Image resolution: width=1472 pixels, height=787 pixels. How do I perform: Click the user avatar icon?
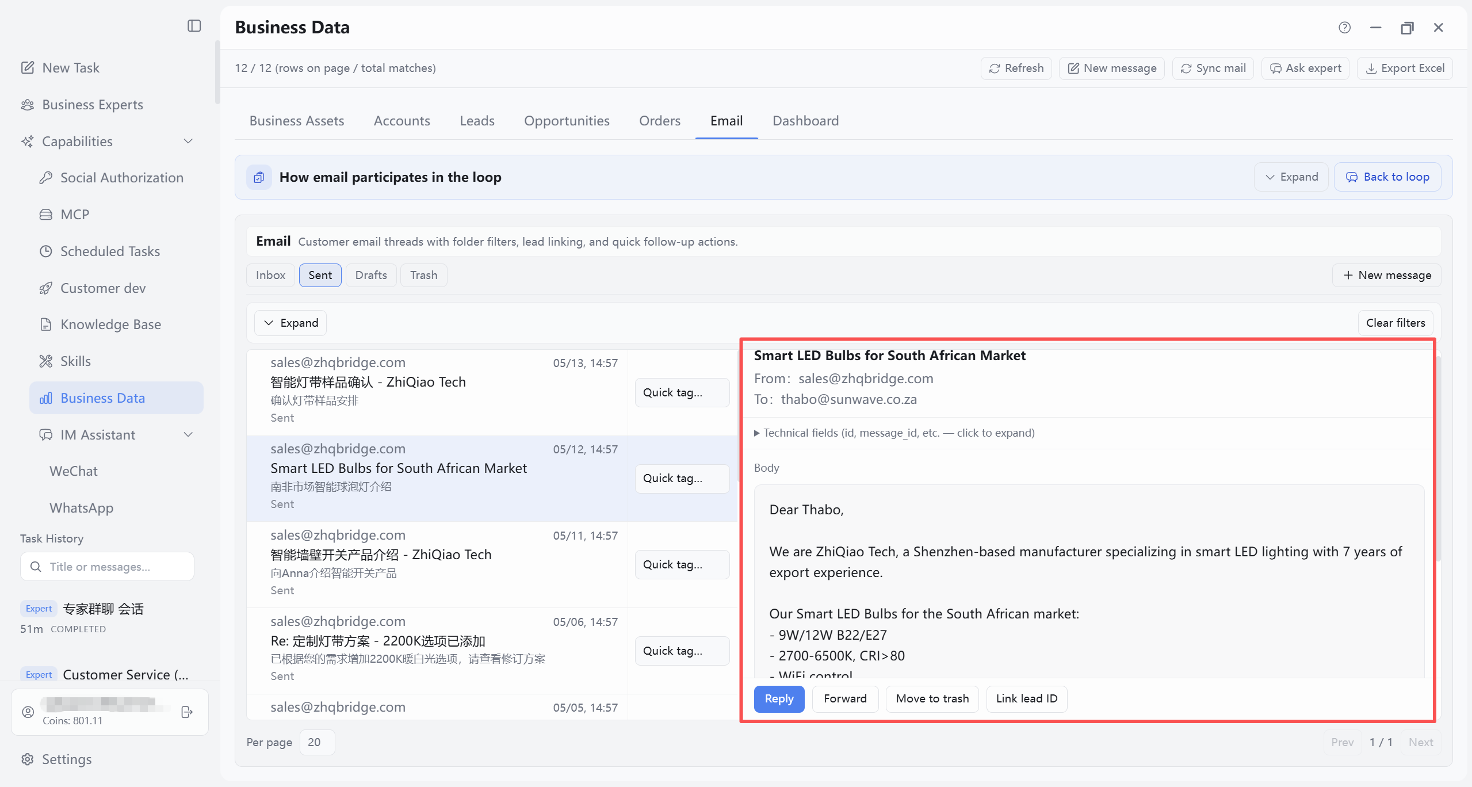[x=28, y=712]
